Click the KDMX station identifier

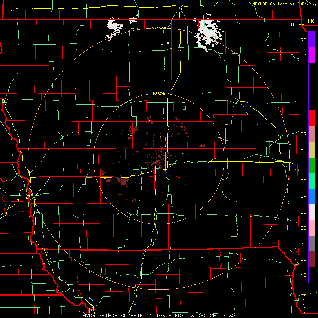point(182,316)
